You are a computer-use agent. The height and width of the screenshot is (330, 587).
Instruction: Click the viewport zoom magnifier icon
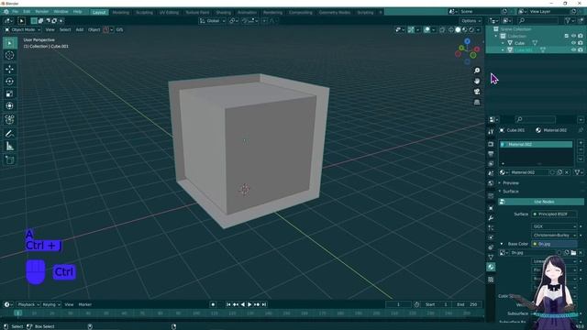coord(477,71)
